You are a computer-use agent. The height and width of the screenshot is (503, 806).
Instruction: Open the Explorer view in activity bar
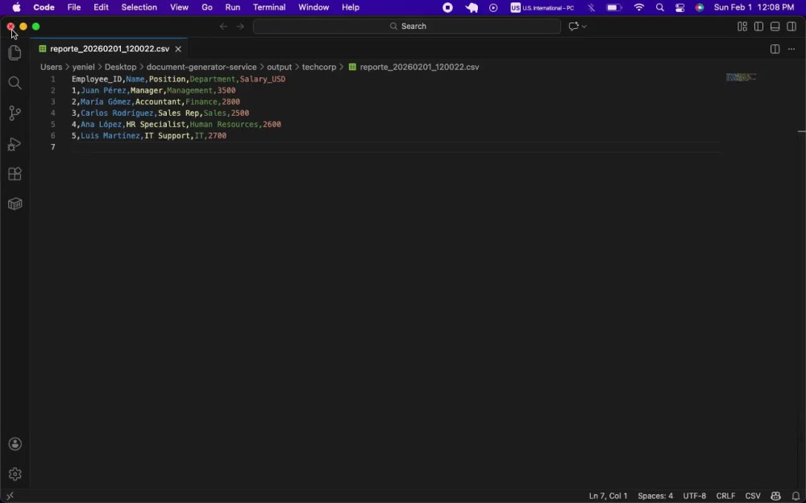point(15,53)
